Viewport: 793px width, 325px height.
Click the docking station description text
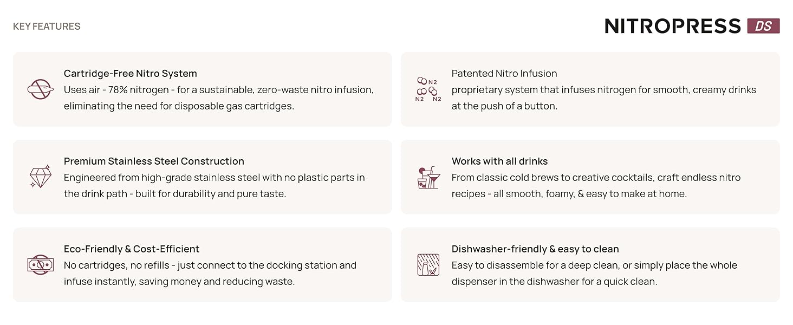[x=210, y=273]
